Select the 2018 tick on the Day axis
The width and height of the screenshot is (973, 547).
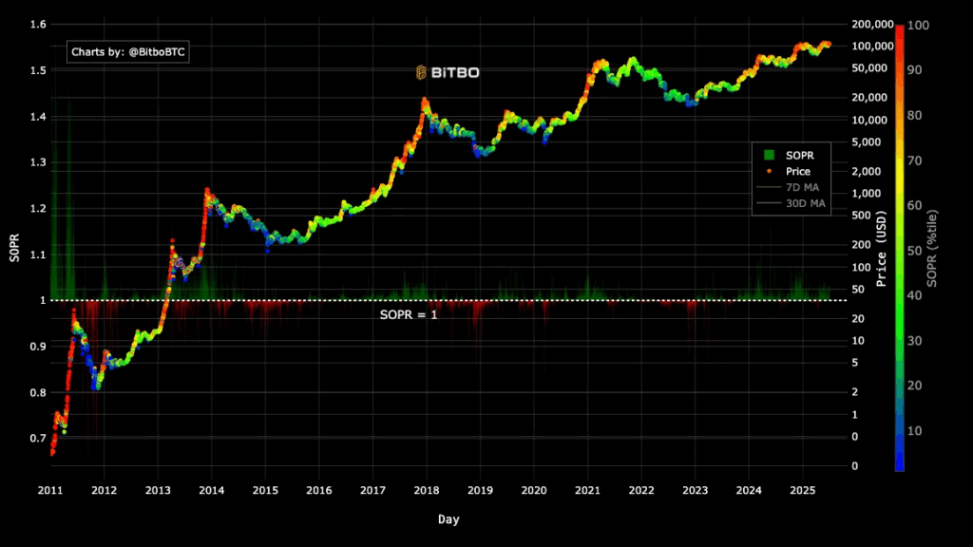coord(426,490)
